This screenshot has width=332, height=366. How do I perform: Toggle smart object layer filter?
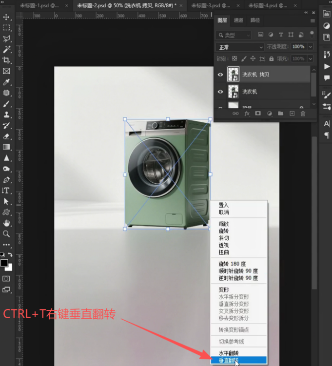pyautogui.click(x=301, y=35)
